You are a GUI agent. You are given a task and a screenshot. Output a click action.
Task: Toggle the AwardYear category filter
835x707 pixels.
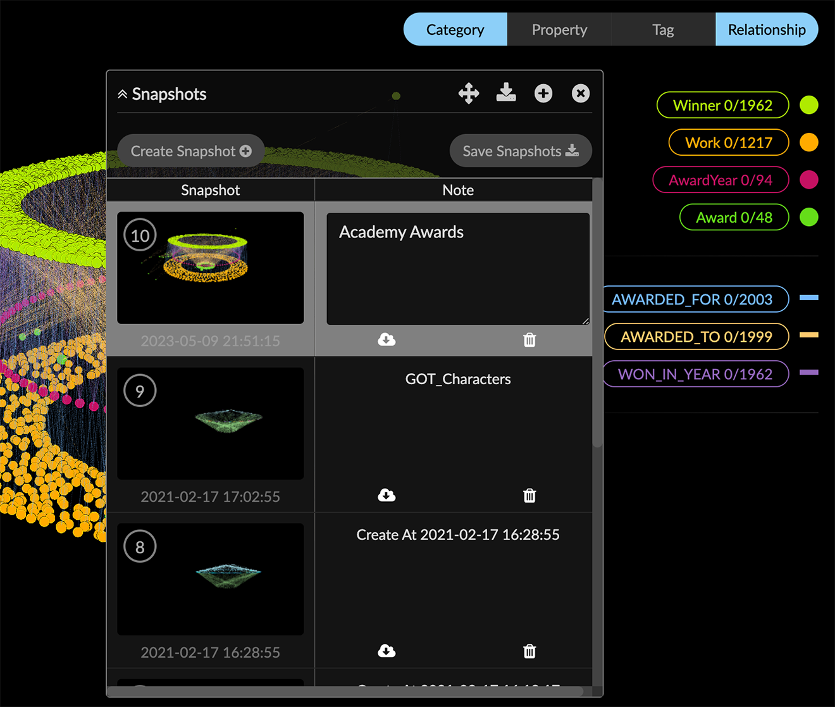[x=721, y=180]
